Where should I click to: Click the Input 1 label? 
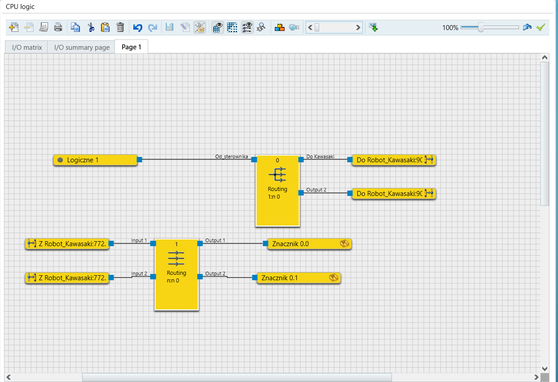coord(139,240)
